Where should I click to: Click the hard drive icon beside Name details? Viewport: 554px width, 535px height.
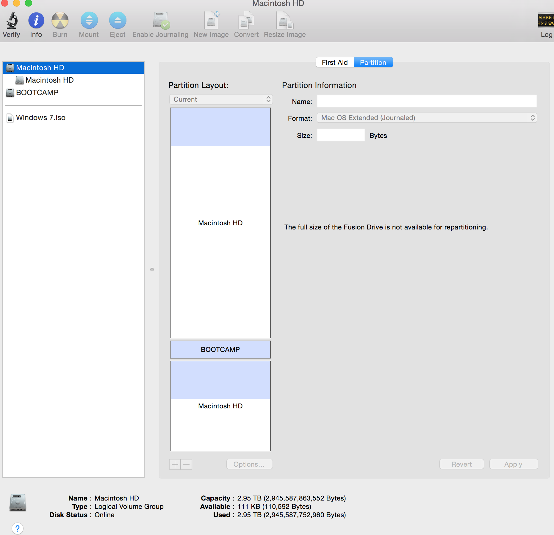click(x=18, y=503)
